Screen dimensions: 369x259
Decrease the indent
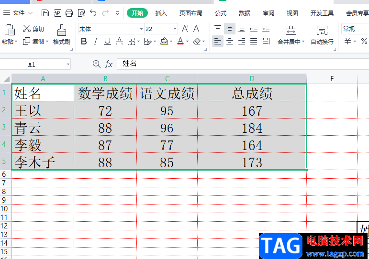(x=254, y=29)
